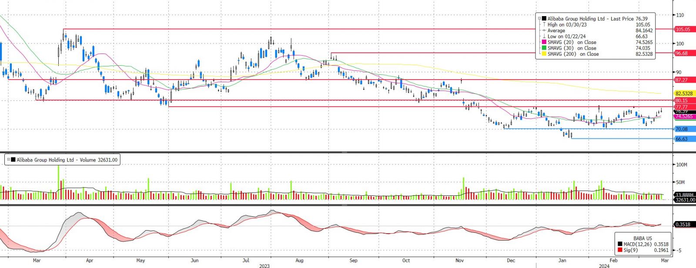Click the 100M volume axis label
The height and width of the screenshot is (268, 696).
pyautogui.click(x=681, y=164)
